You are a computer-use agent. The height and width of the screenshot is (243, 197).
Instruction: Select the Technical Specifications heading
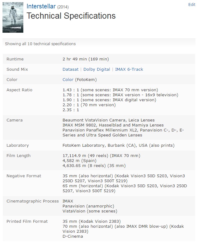pyautogui.click(x=71, y=16)
